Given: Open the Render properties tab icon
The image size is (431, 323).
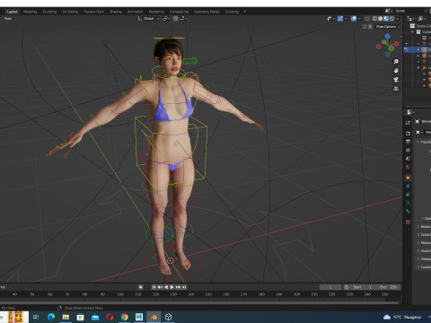Looking at the screenshot, I should point(408,133).
